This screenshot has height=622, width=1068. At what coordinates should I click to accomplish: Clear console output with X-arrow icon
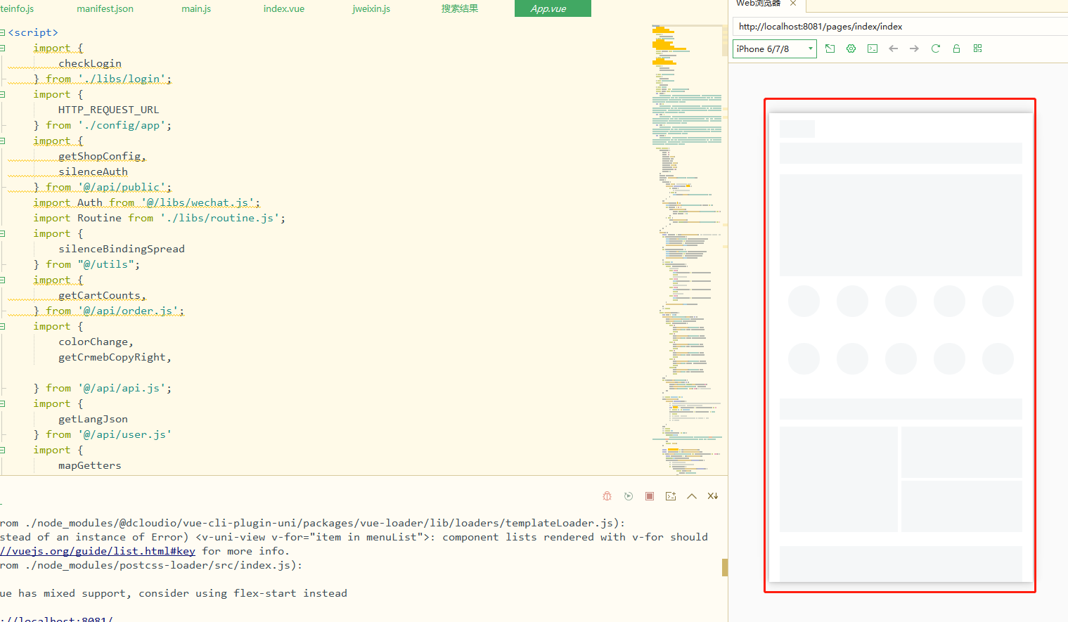(x=713, y=496)
